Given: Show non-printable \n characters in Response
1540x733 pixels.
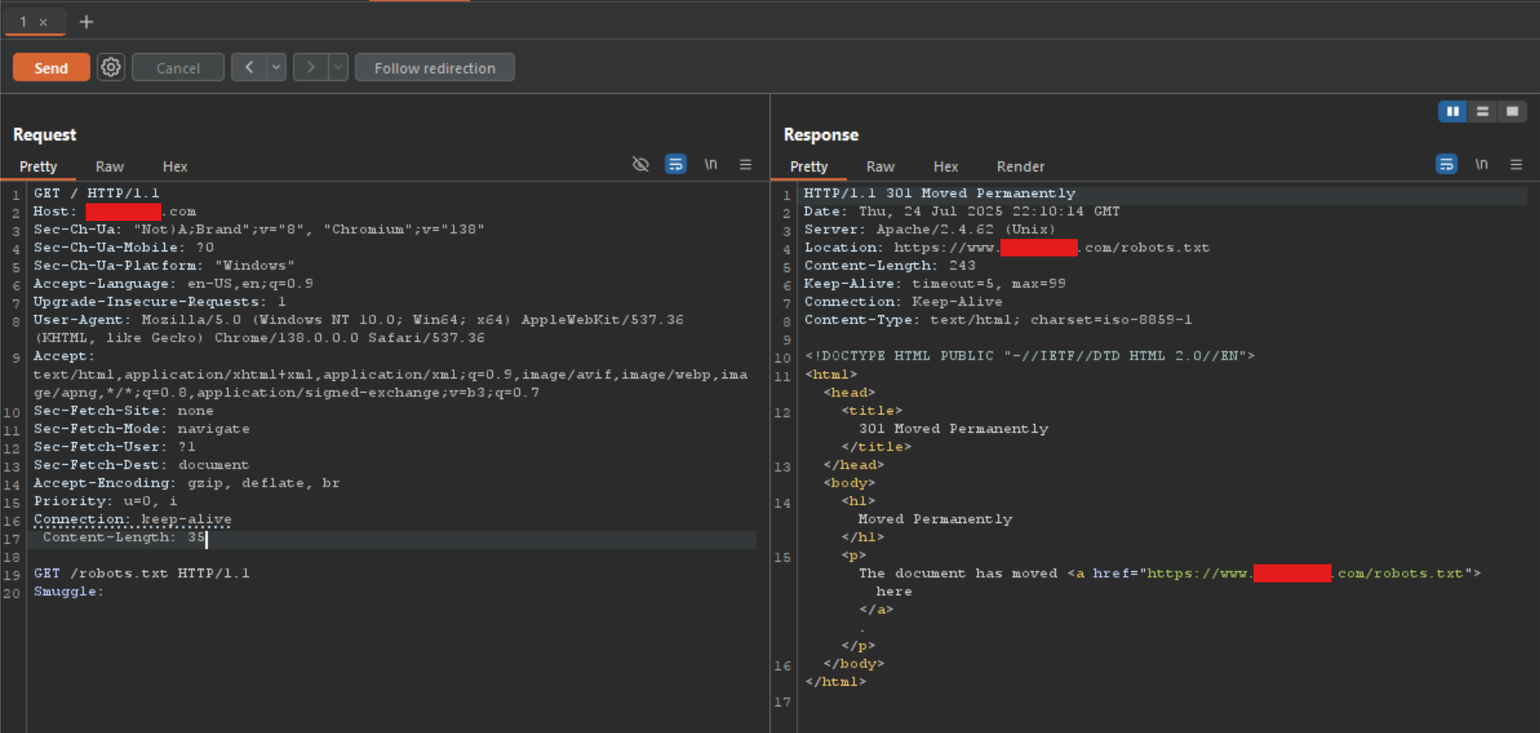Looking at the screenshot, I should click(1481, 165).
